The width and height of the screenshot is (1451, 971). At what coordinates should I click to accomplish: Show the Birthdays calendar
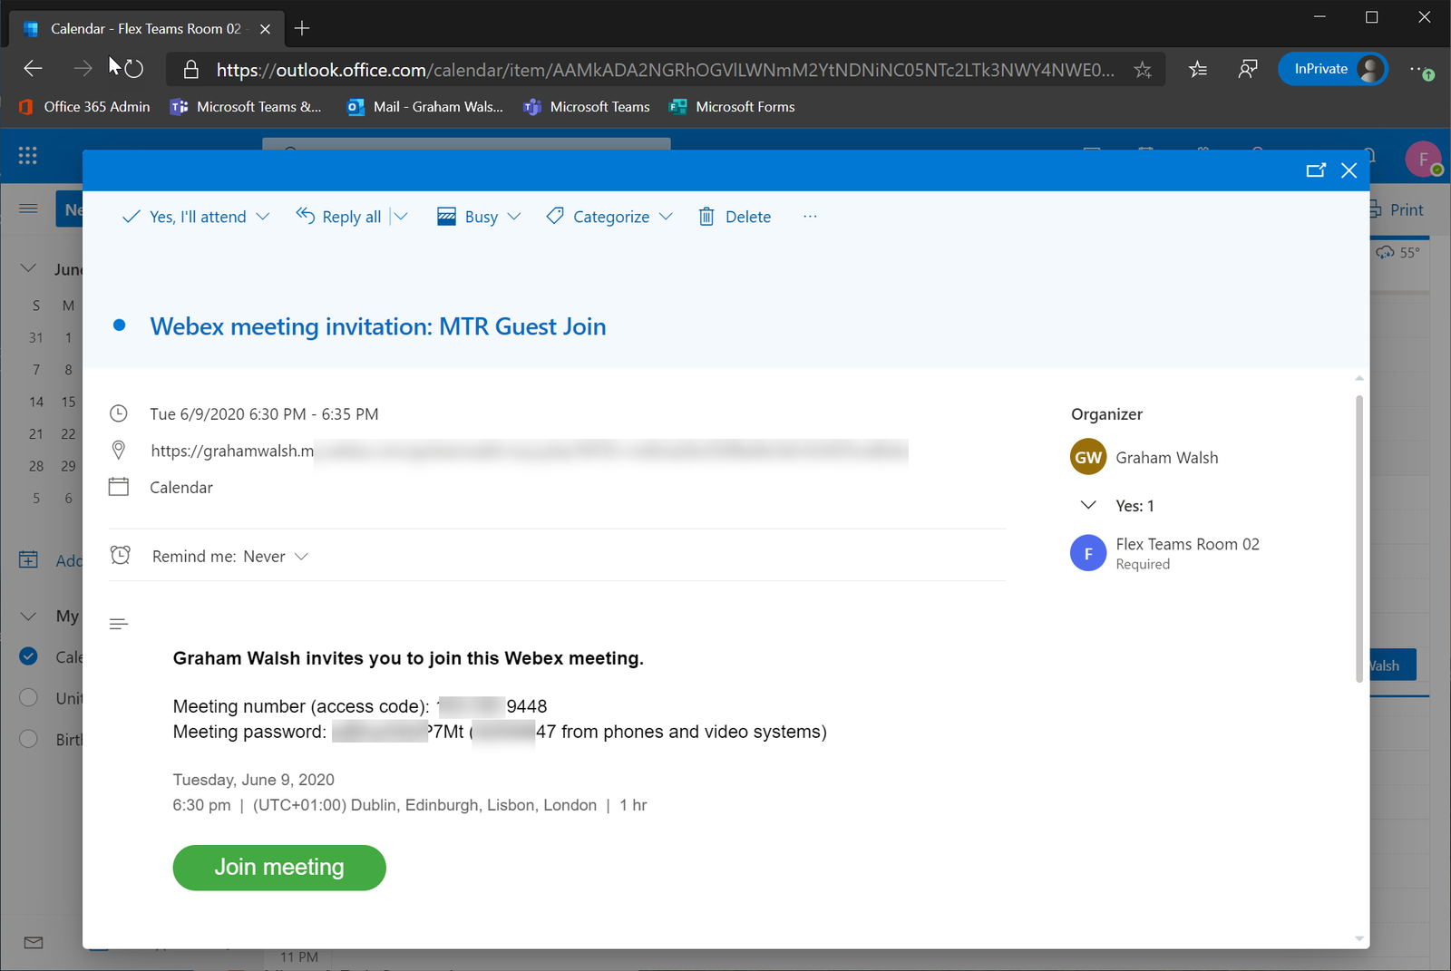[x=28, y=739]
